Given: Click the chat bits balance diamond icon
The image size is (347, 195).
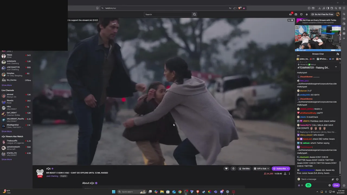Looking at the screenshot, I should pyautogui.click(x=299, y=185).
